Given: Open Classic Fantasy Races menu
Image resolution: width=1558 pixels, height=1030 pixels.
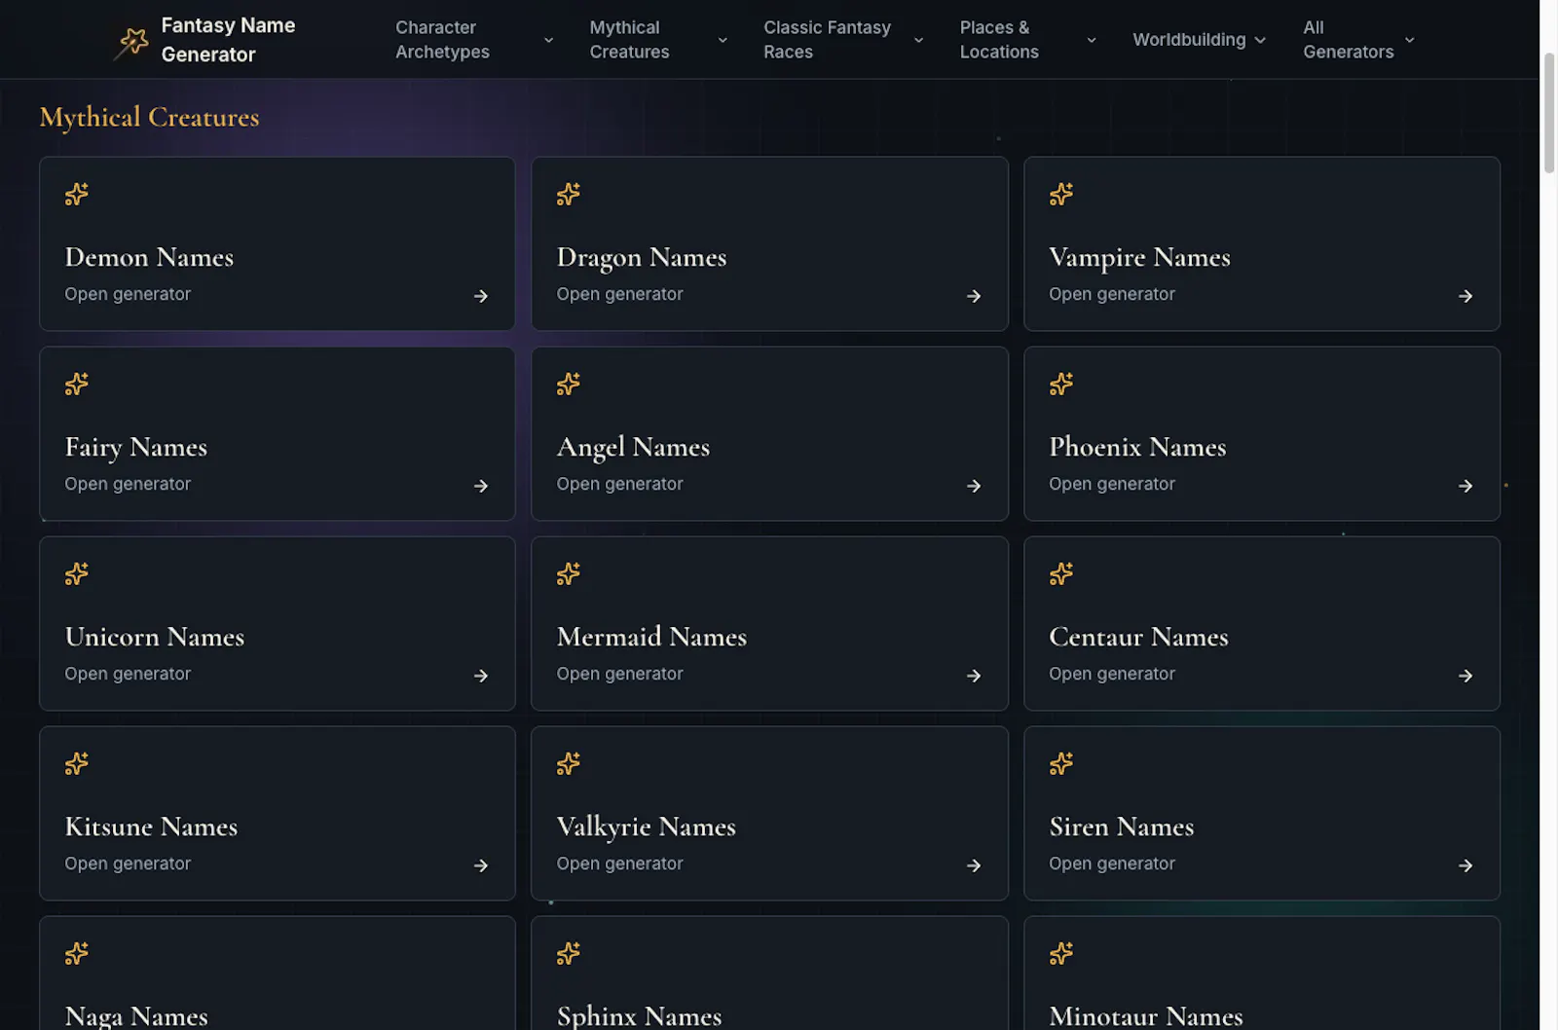Looking at the screenshot, I should (x=843, y=40).
